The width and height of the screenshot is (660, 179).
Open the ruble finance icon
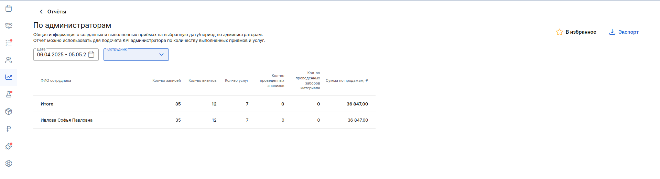[x=9, y=129]
